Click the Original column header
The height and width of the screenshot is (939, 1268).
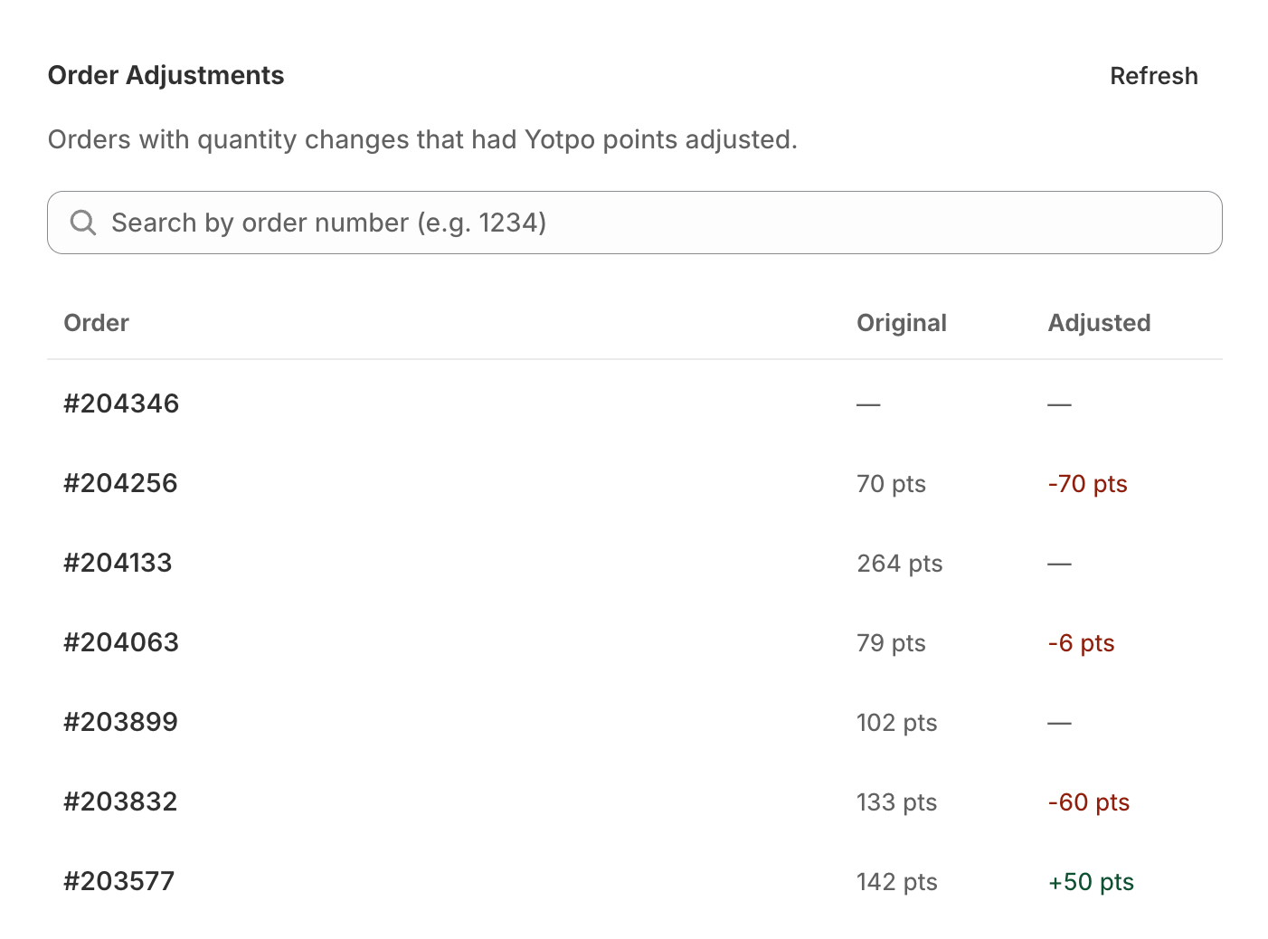point(901,323)
